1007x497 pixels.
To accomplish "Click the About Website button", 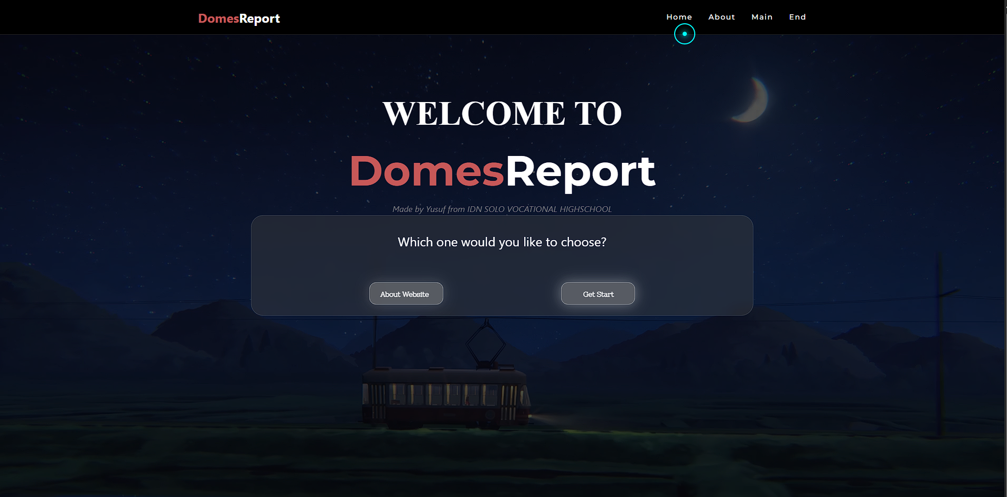I will 406,293.
